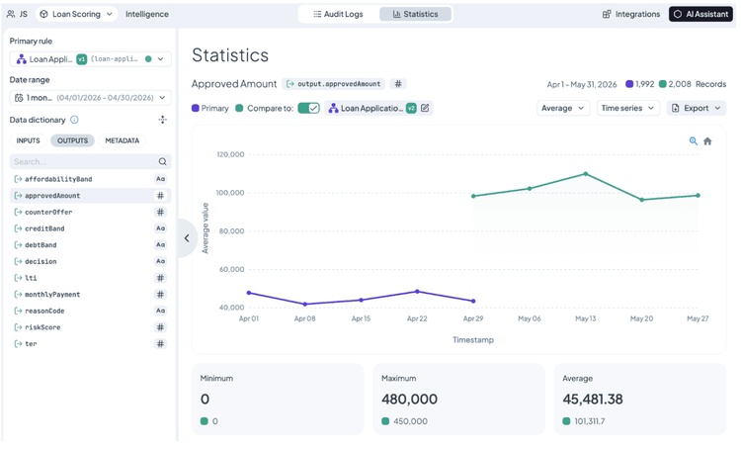Launch the AI Assistant
This screenshot has height=450, width=741.
700,14
